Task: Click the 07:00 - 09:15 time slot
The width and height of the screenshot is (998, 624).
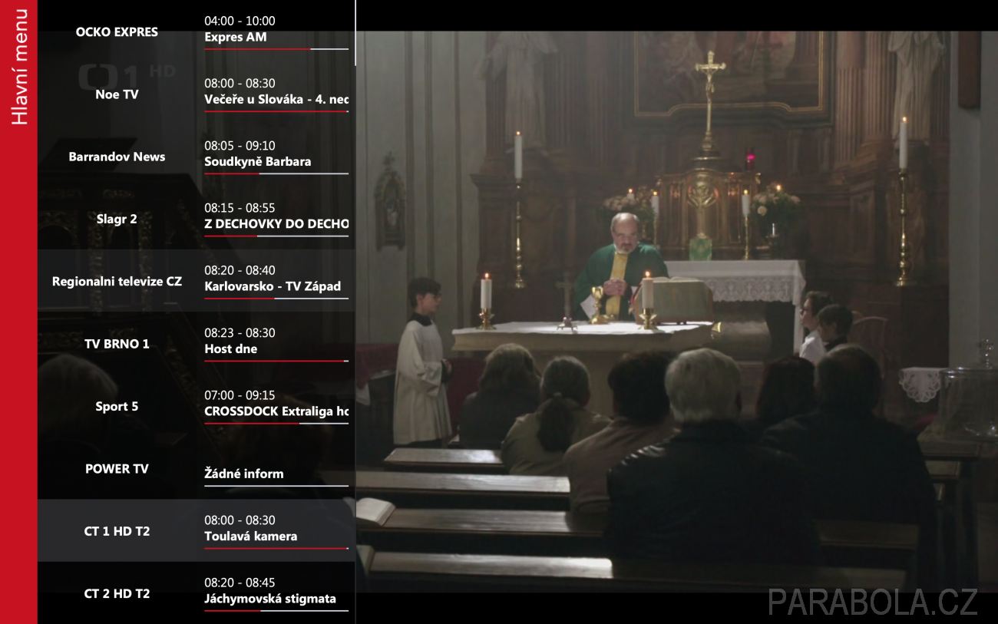Action: (240, 395)
